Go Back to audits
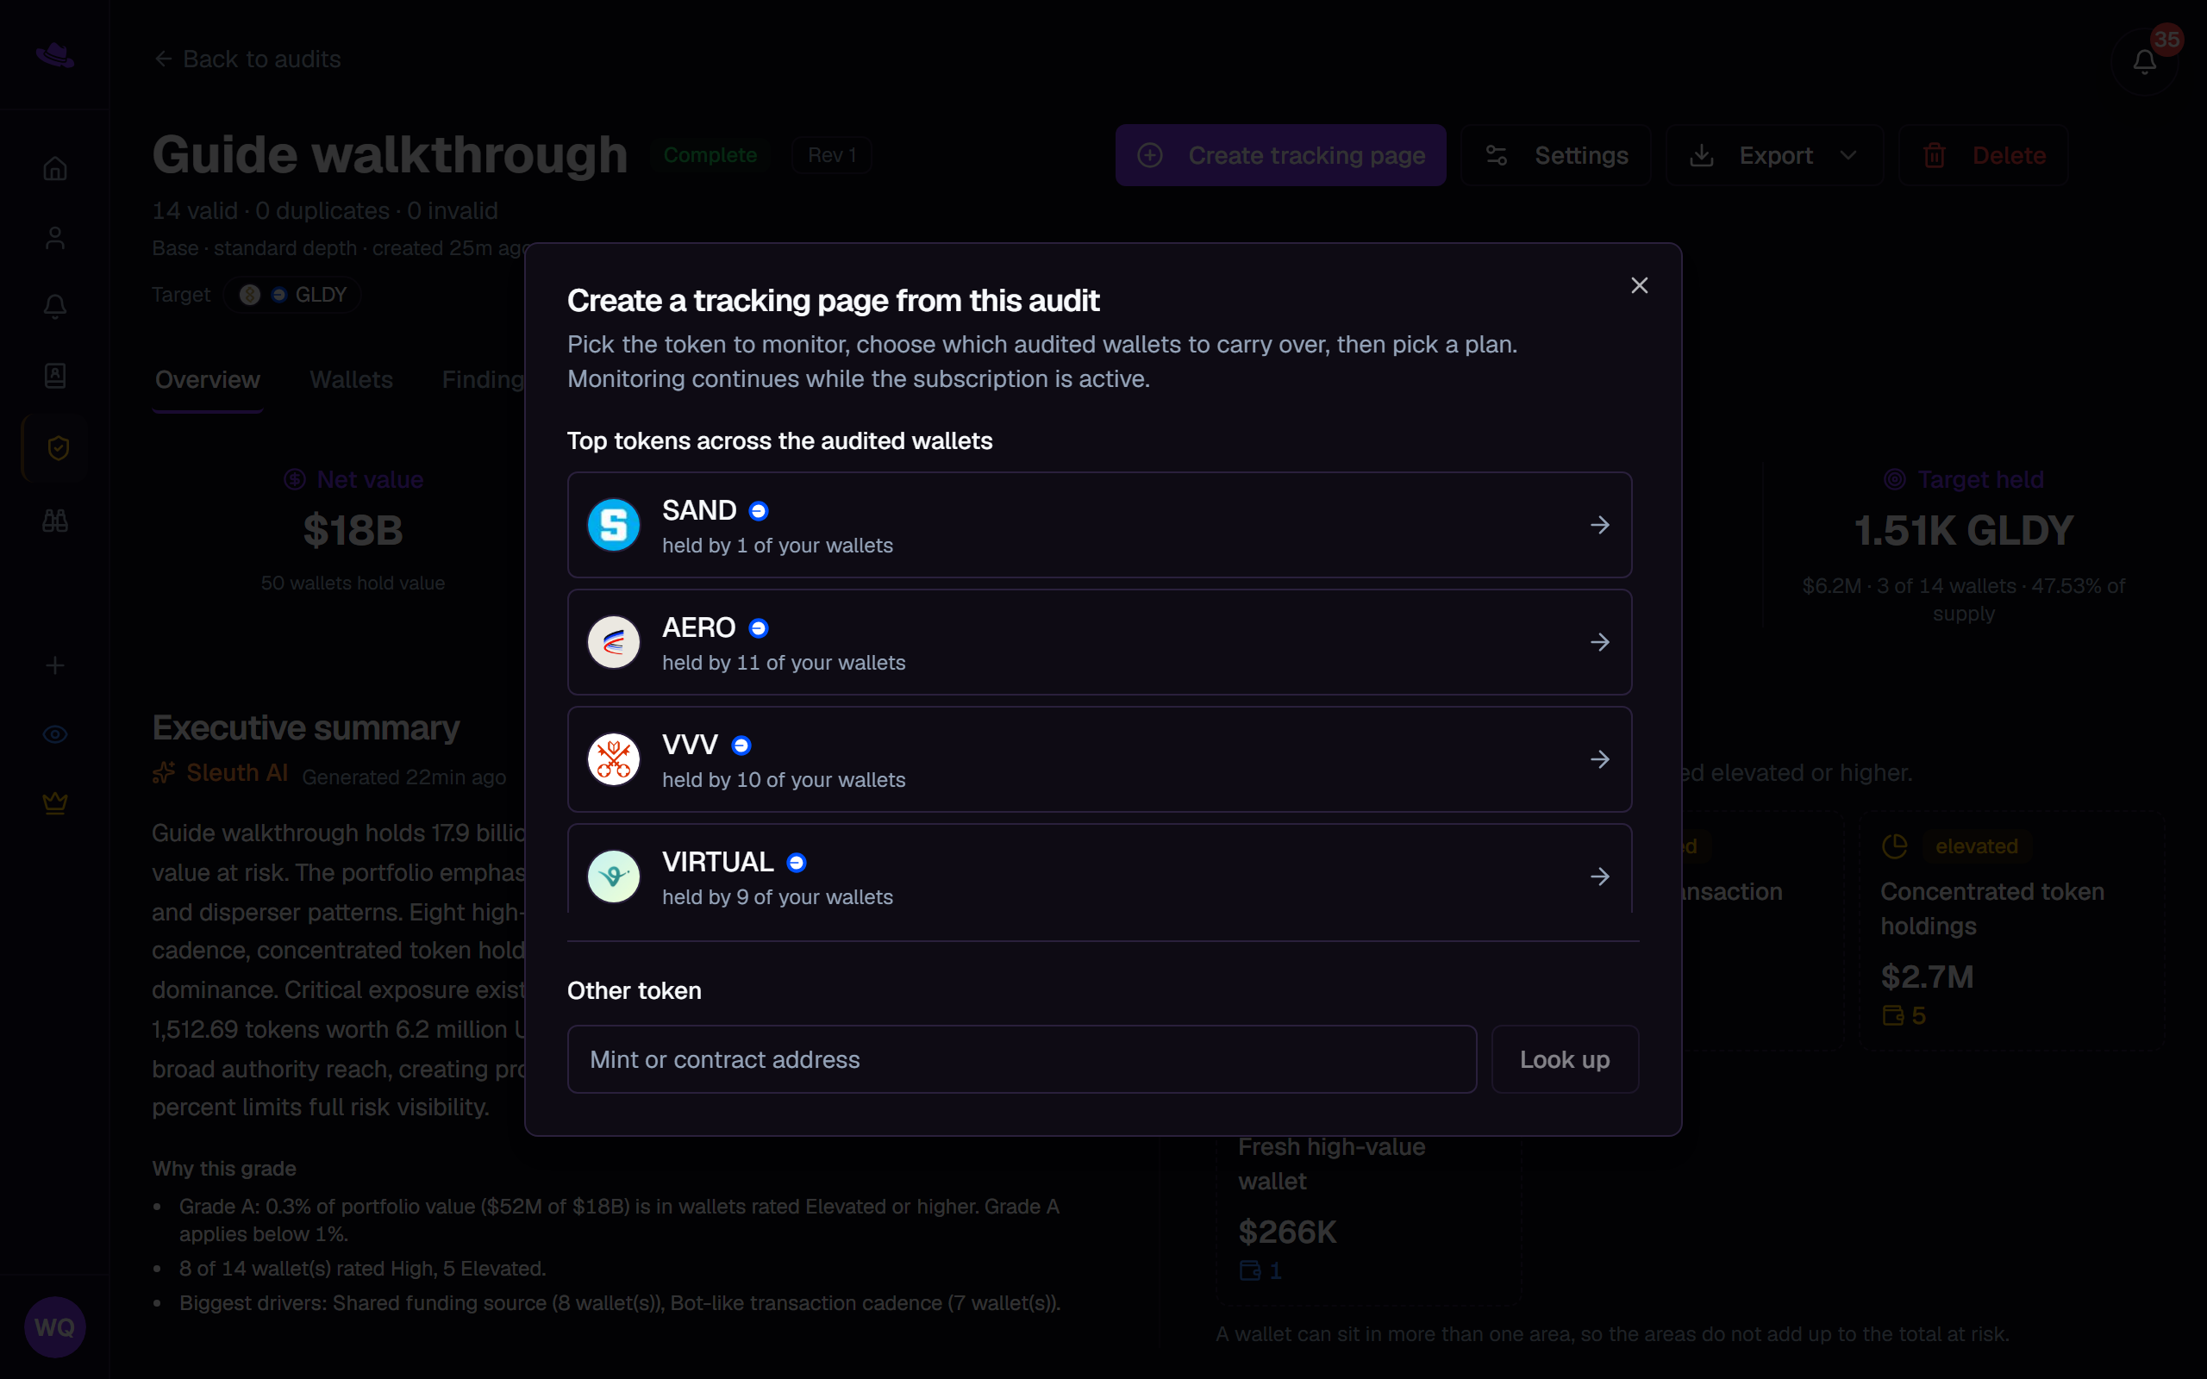This screenshot has width=2207, height=1379. 247,59
